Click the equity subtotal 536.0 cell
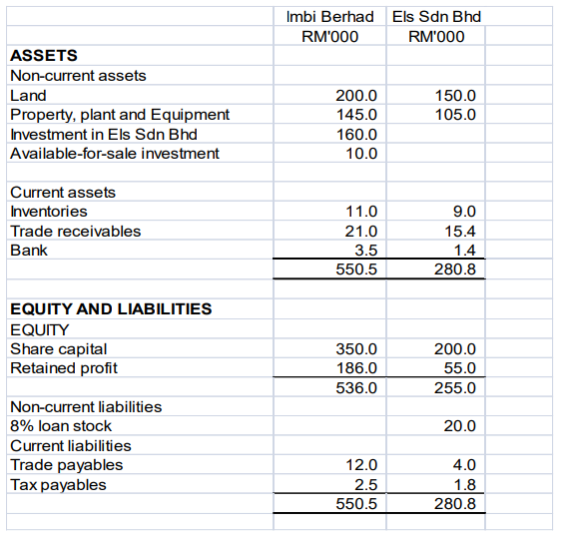Screen dimensions: 566x541 329,387
